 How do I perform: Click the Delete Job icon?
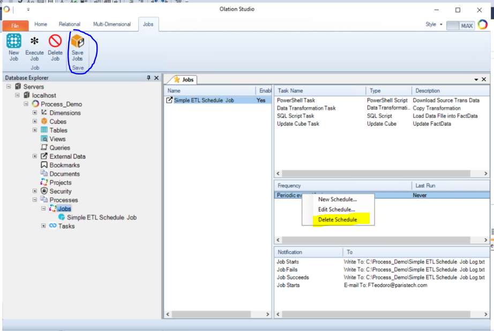(x=55, y=41)
